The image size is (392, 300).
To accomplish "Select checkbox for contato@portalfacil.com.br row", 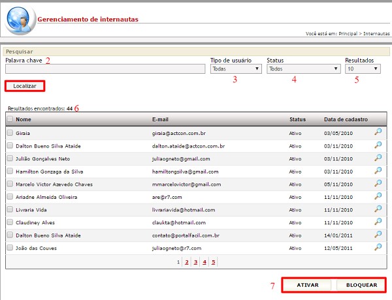I will click(x=10, y=235).
